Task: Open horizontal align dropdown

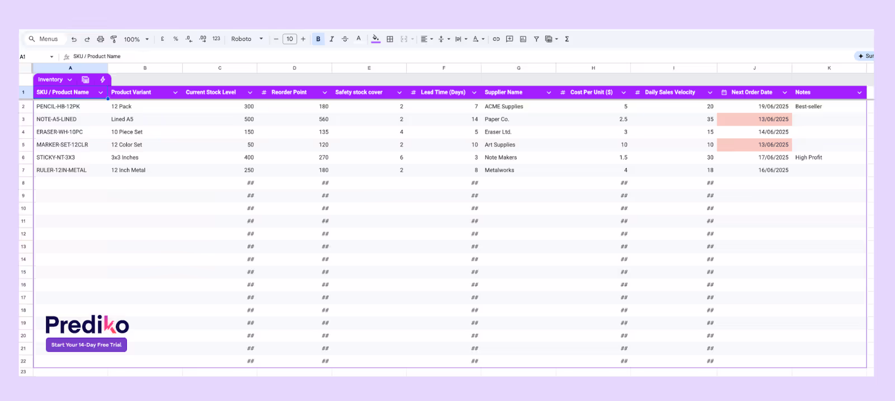Action: click(x=427, y=39)
